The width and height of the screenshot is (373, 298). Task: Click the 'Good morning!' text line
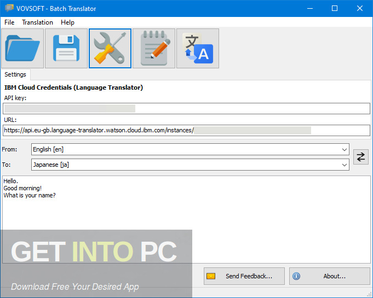point(22,188)
